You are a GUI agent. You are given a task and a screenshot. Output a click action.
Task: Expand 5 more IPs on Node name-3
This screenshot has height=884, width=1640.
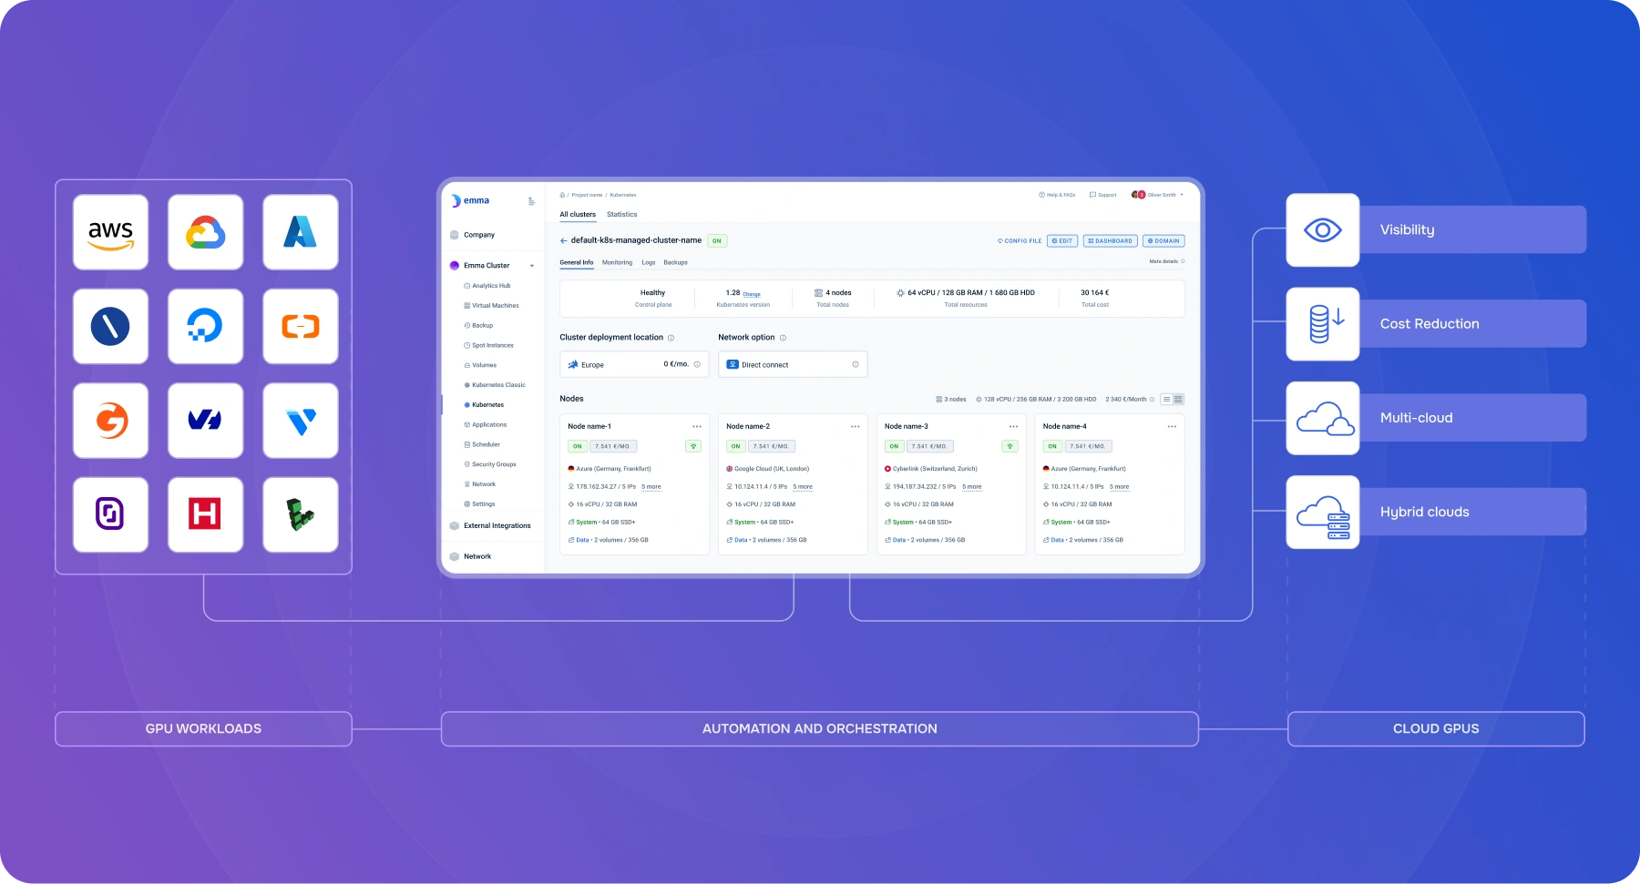(x=972, y=487)
